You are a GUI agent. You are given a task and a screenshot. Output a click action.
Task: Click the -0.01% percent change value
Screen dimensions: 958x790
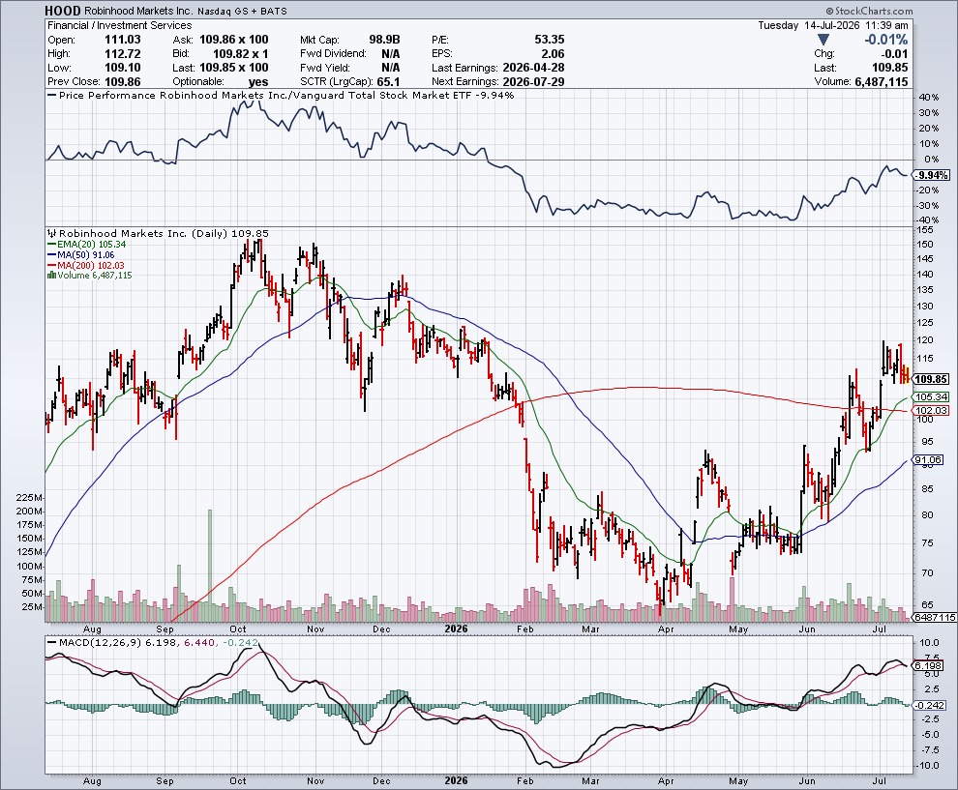click(885, 40)
